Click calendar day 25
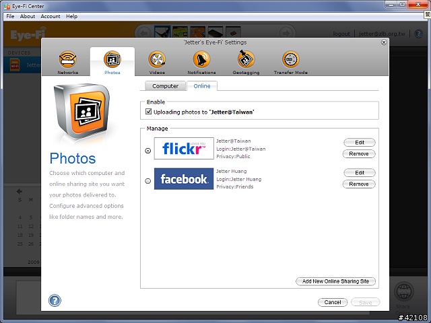Image resolution: width=431 pixels, height=323 pixels. point(20,244)
